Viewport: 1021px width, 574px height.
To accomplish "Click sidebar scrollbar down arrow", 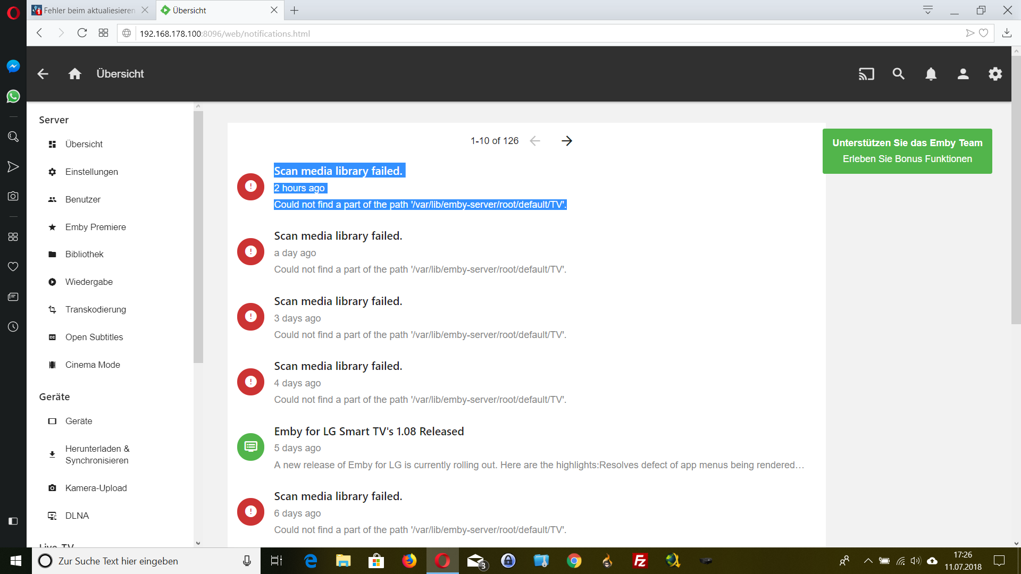I will pyautogui.click(x=198, y=543).
